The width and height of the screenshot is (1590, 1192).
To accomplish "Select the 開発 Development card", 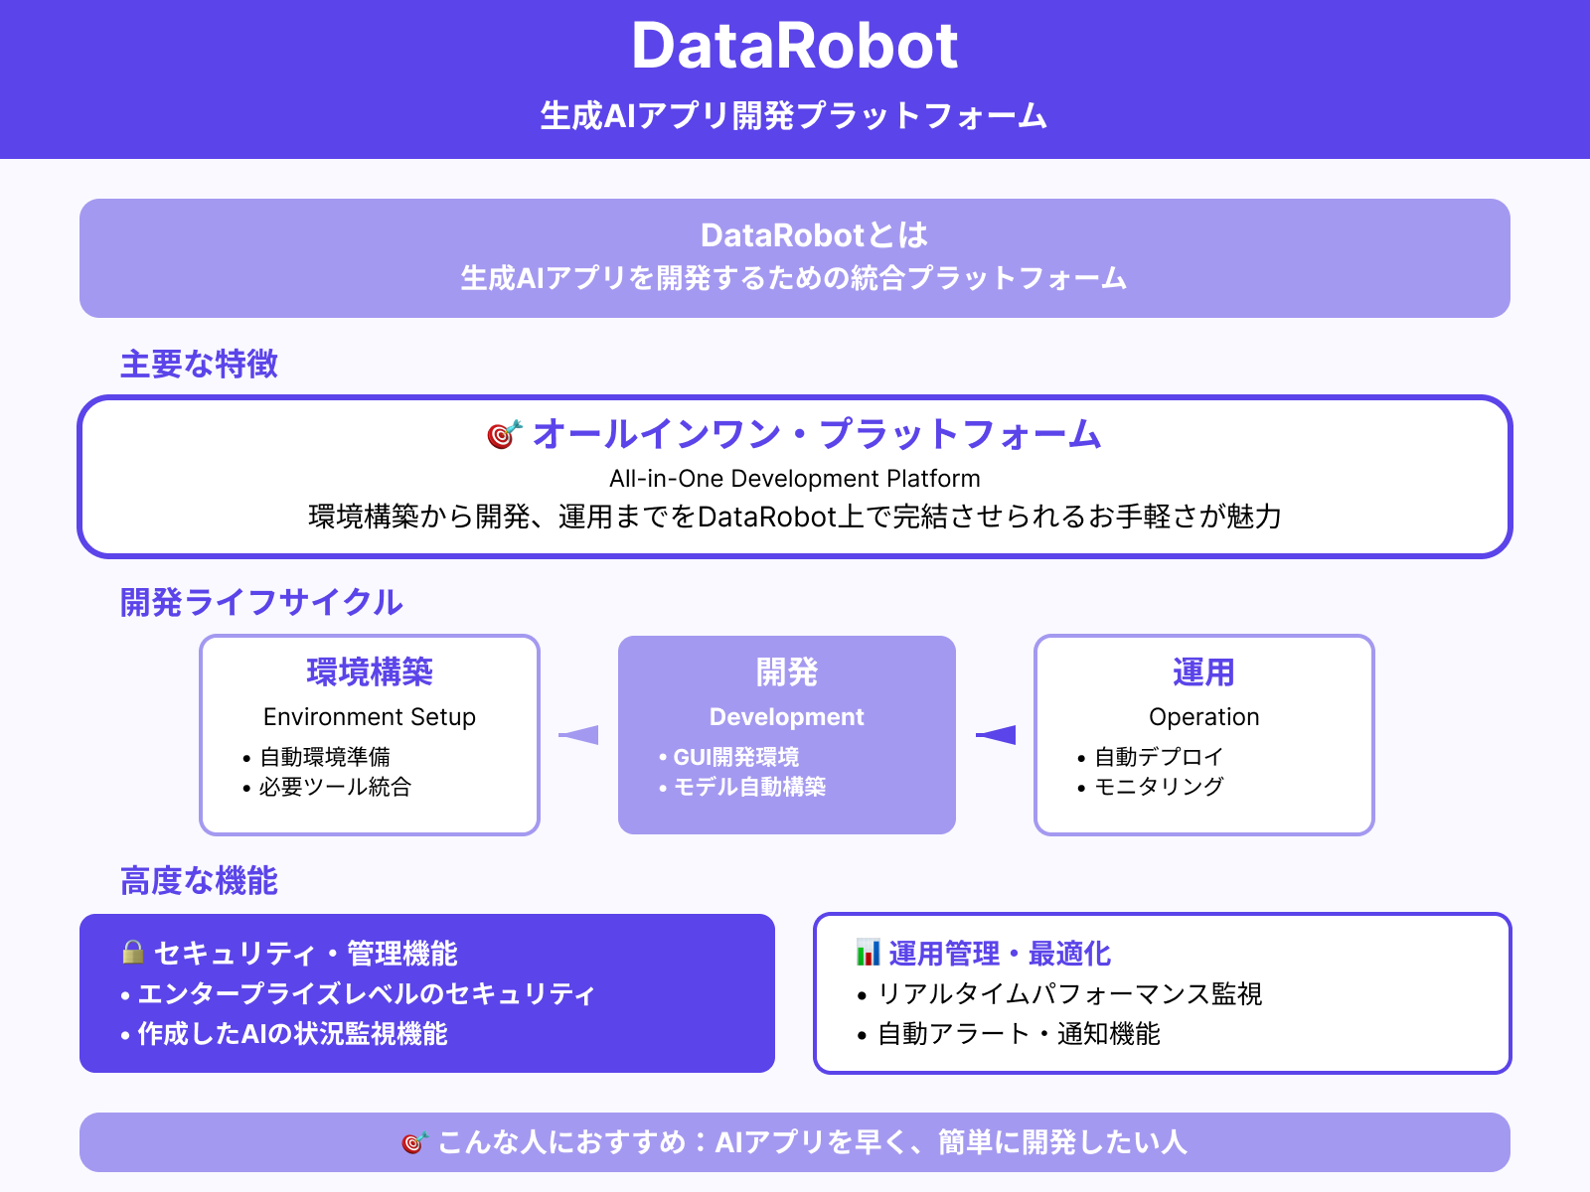I will 786,734.
